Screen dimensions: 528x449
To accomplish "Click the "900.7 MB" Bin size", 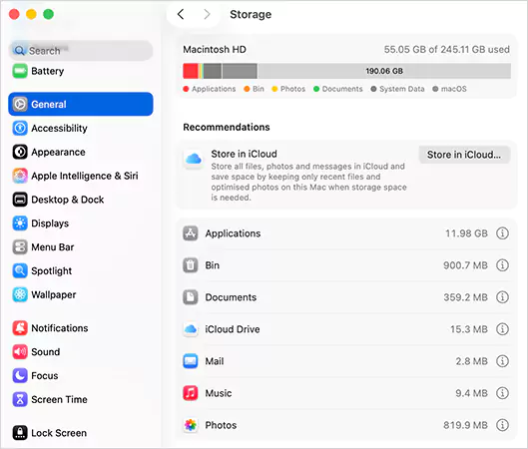I will tap(465, 265).
